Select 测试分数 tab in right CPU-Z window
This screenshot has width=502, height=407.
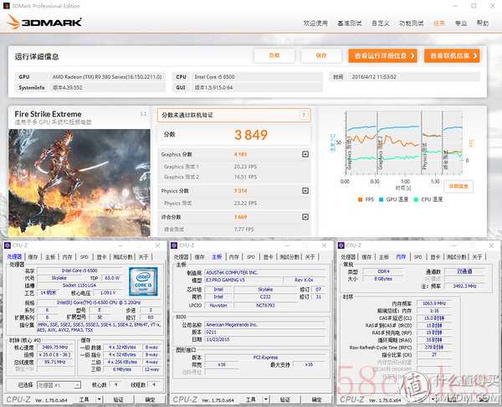(x=456, y=257)
